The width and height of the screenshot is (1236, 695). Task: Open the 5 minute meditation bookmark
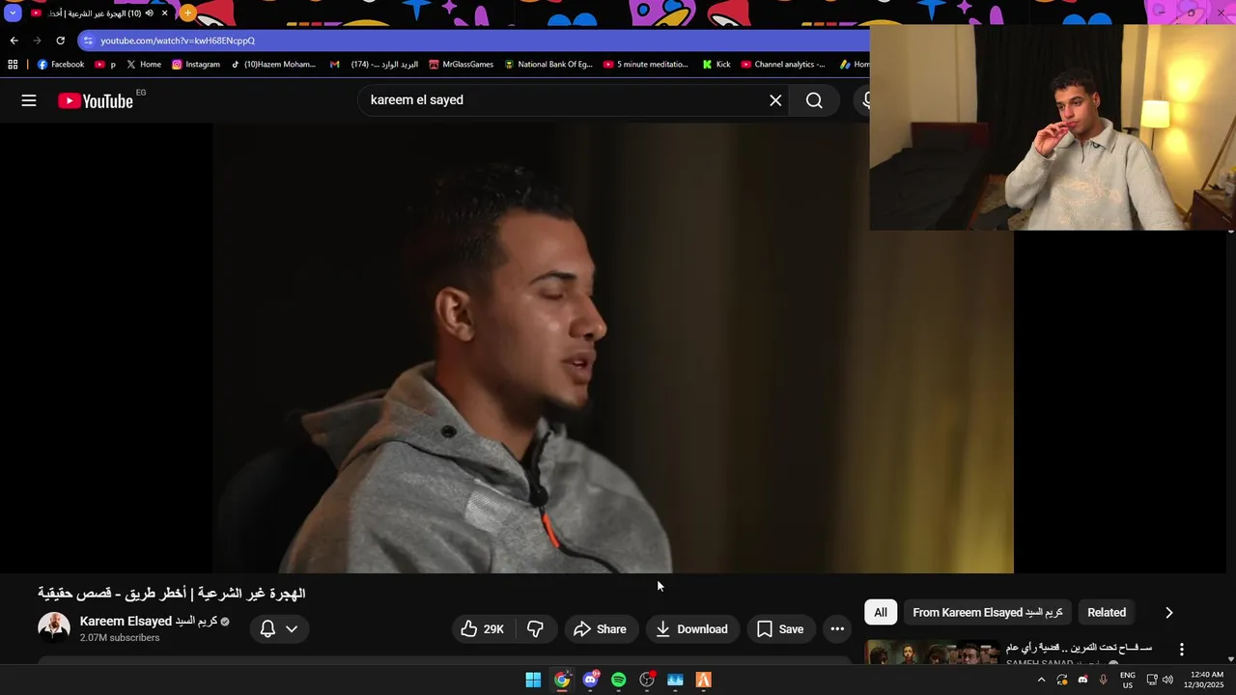[646, 65]
